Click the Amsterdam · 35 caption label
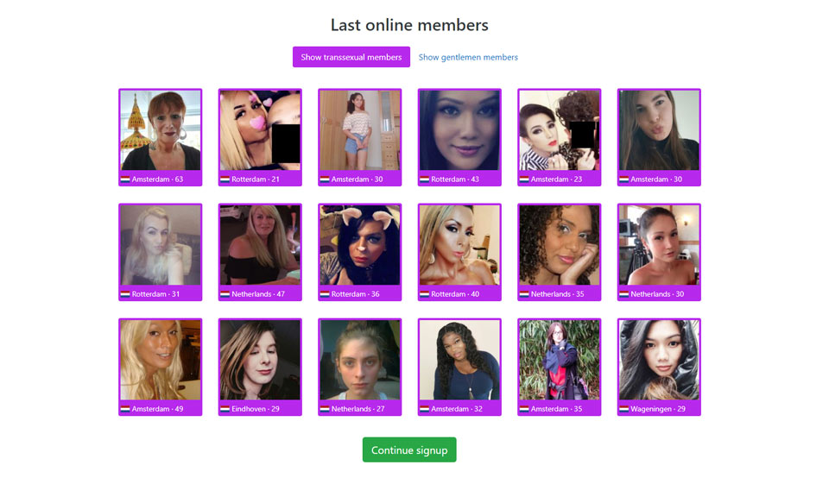This screenshot has height=484, width=829. [556, 409]
